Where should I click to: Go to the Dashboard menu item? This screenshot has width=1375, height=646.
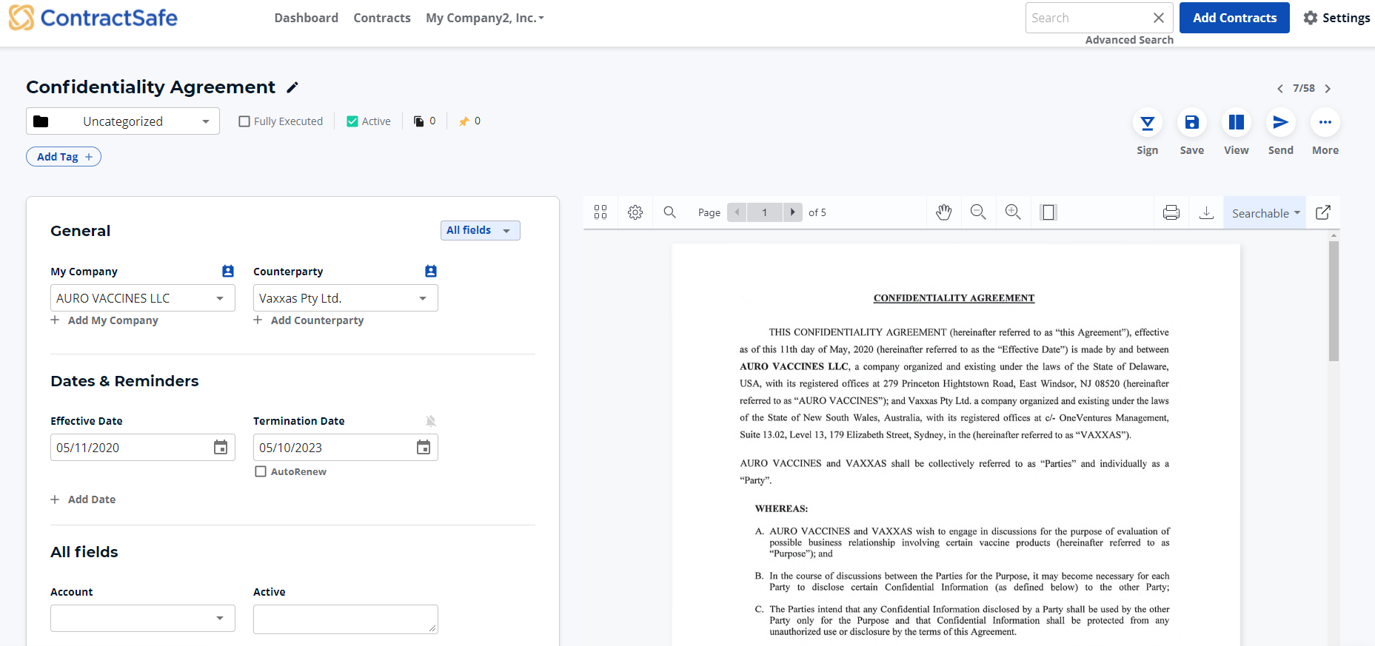[306, 18]
